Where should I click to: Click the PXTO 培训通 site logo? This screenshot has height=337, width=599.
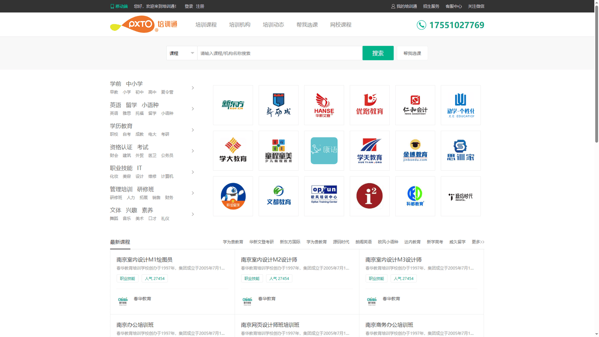144,24
